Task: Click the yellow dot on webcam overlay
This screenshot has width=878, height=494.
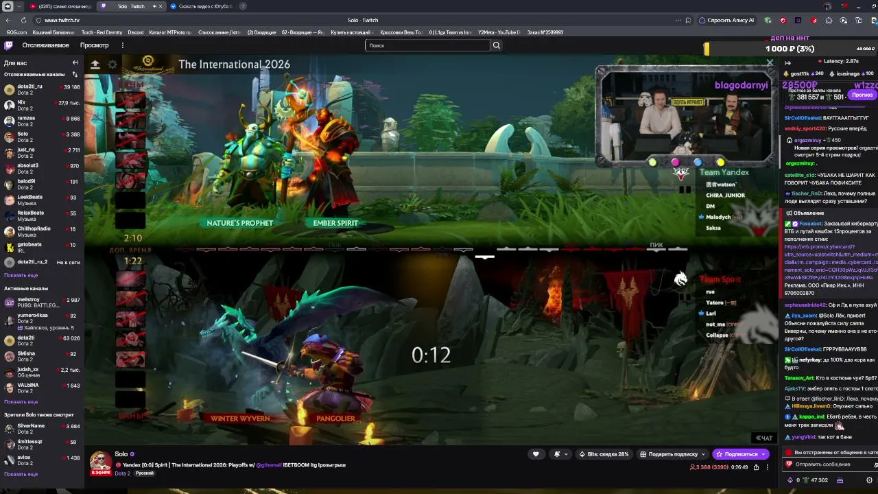Action: click(720, 163)
